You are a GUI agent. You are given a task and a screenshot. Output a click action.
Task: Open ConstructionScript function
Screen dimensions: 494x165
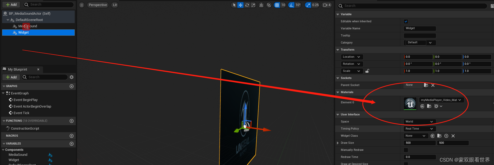point(25,129)
